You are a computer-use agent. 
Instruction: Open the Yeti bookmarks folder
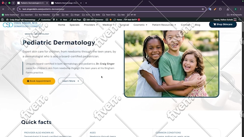[x=65, y=15]
